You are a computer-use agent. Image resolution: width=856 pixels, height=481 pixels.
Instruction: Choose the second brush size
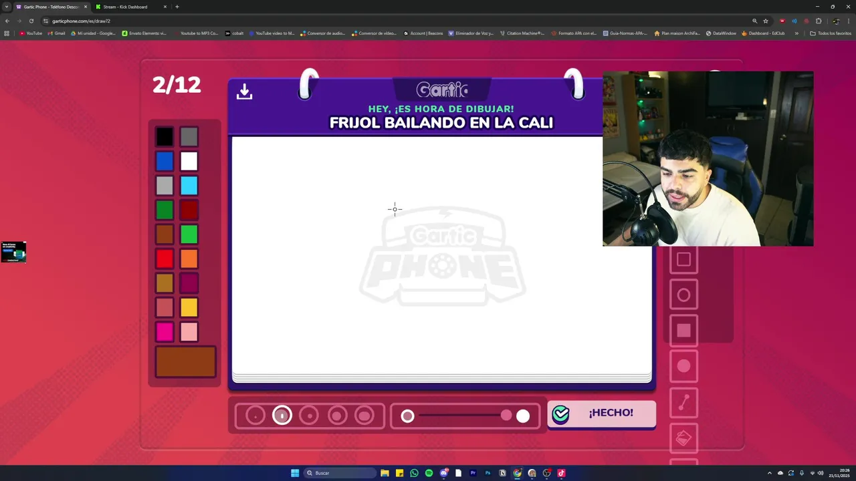click(282, 416)
